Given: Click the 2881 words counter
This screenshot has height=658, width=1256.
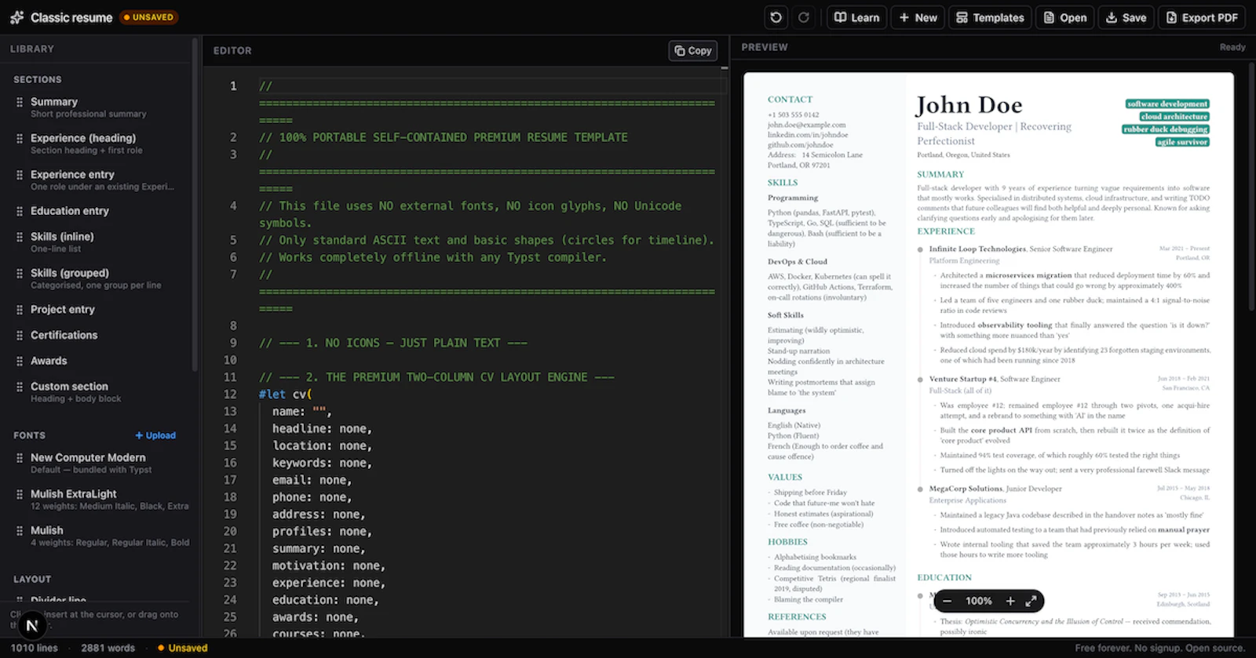Looking at the screenshot, I should pyautogui.click(x=108, y=648).
